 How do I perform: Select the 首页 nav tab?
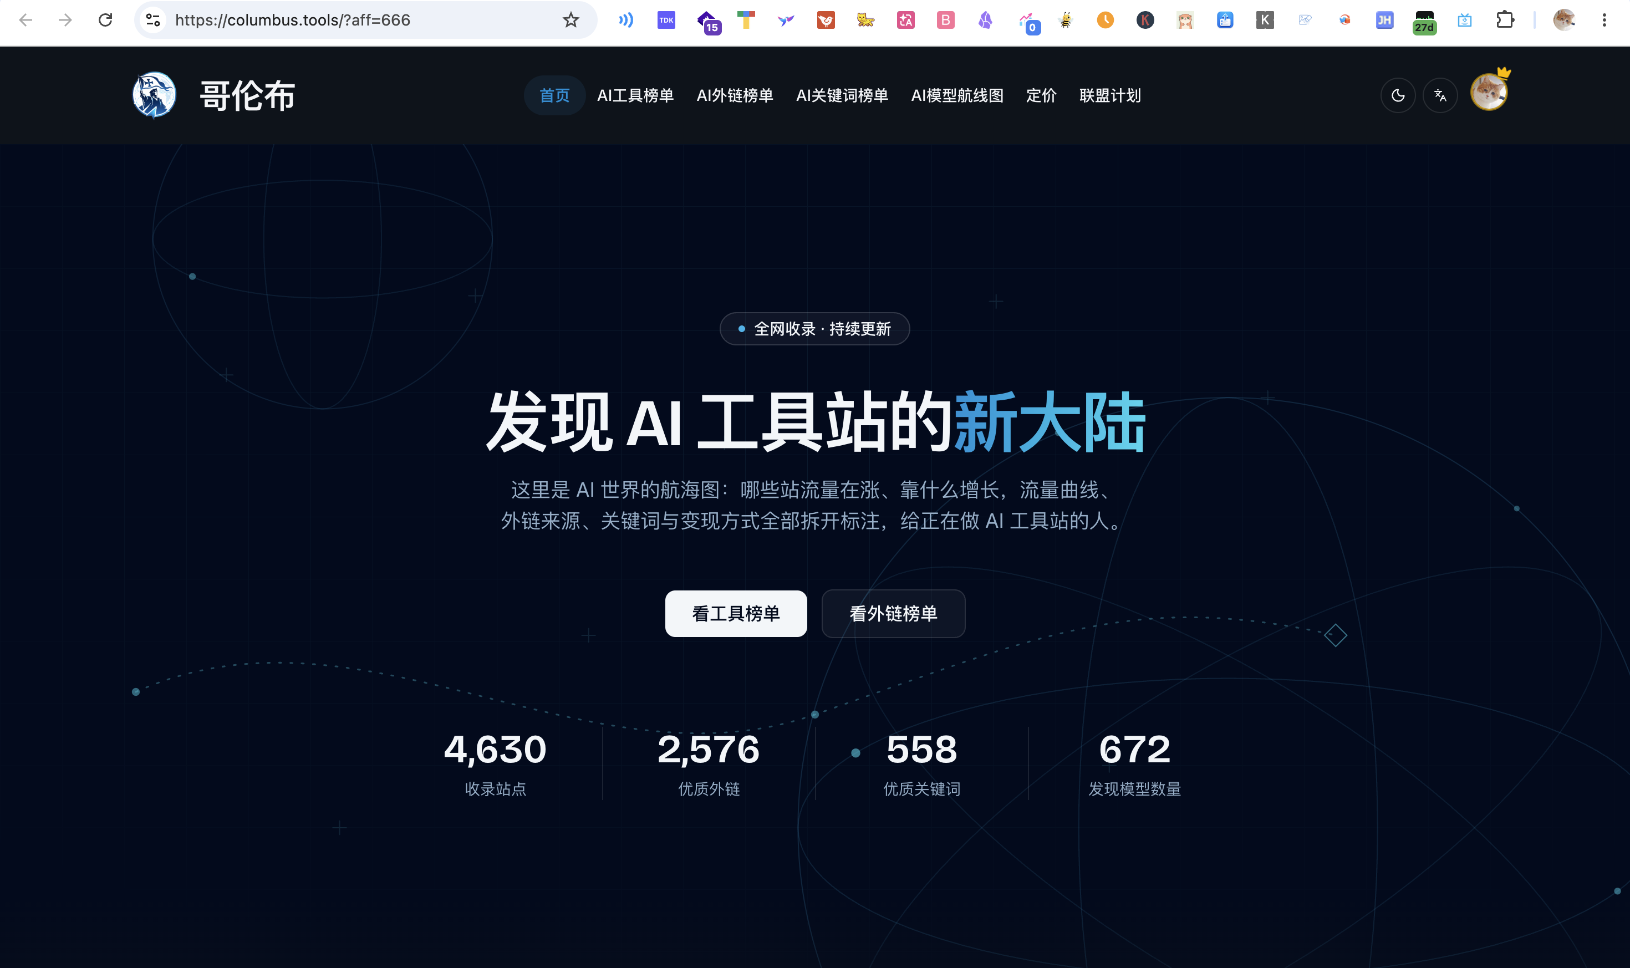554,96
